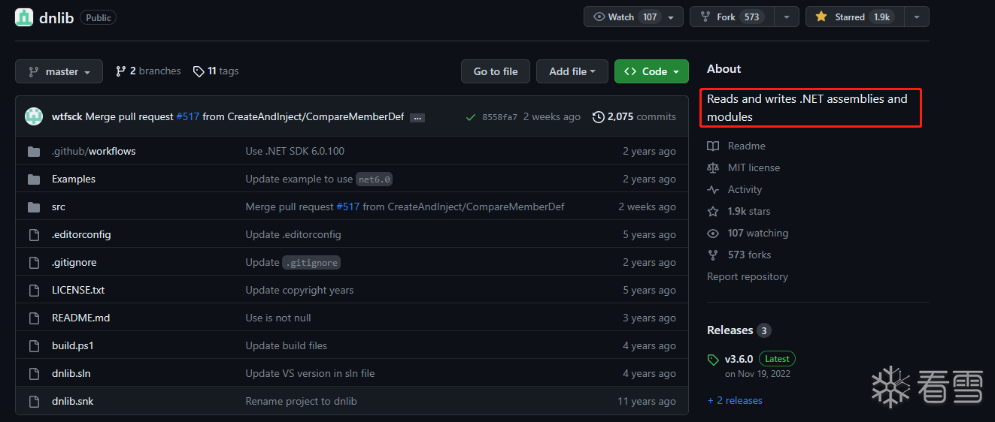This screenshot has height=422, width=995.
Task: Click the LICENSE.txt file icon
Action: pyautogui.click(x=34, y=290)
